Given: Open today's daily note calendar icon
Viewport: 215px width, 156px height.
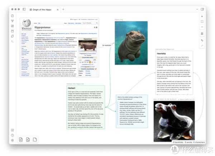Looking at the screenshot, I should coord(12,31).
